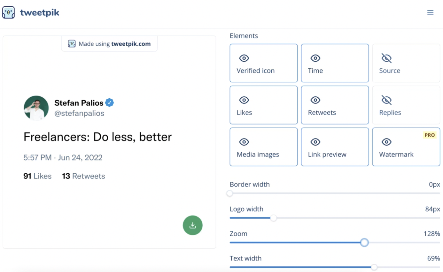This screenshot has width=443, height=272.
Task: Click the Logo width slider handle
Action: [x=273, y=218]
